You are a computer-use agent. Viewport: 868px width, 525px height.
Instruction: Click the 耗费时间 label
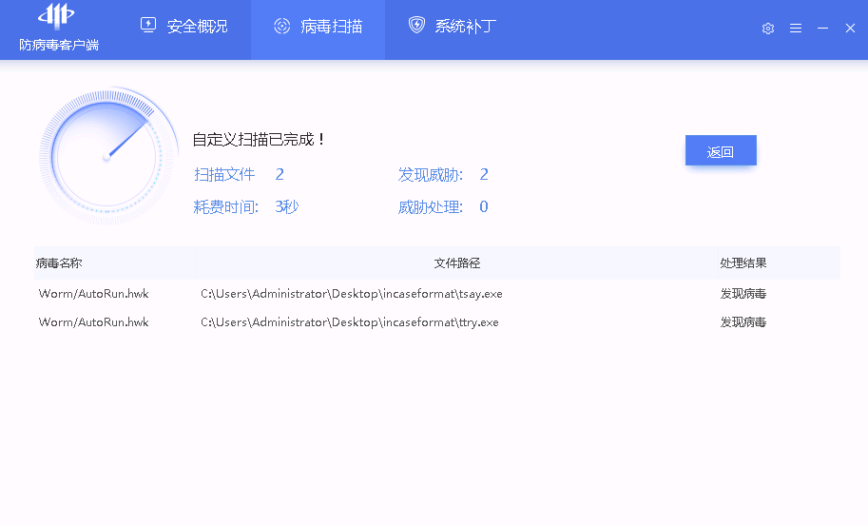click(226, 206)
